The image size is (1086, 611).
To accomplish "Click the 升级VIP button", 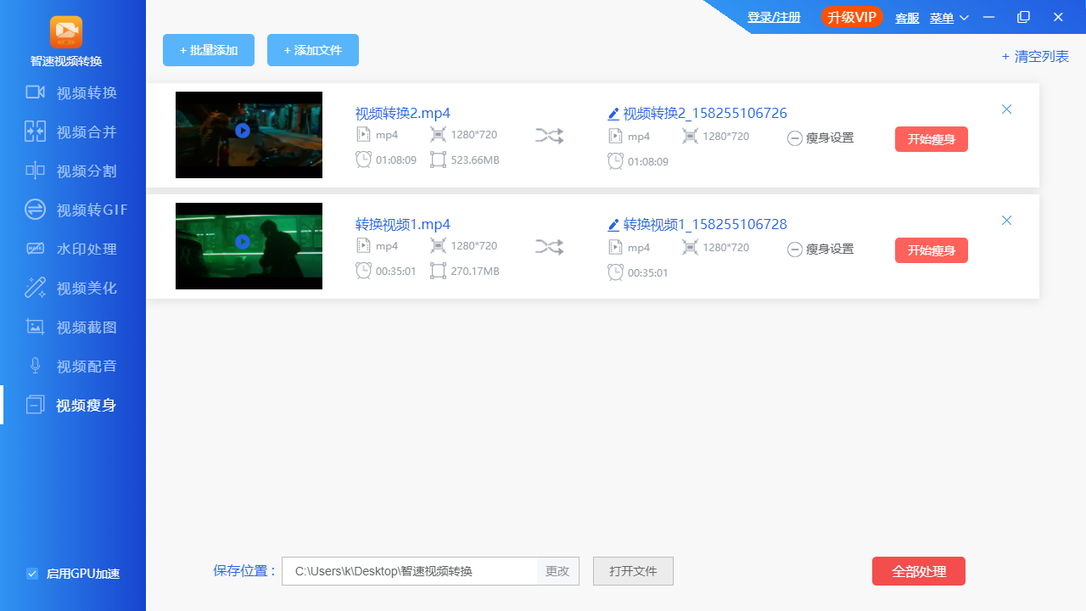I will 852,17.
